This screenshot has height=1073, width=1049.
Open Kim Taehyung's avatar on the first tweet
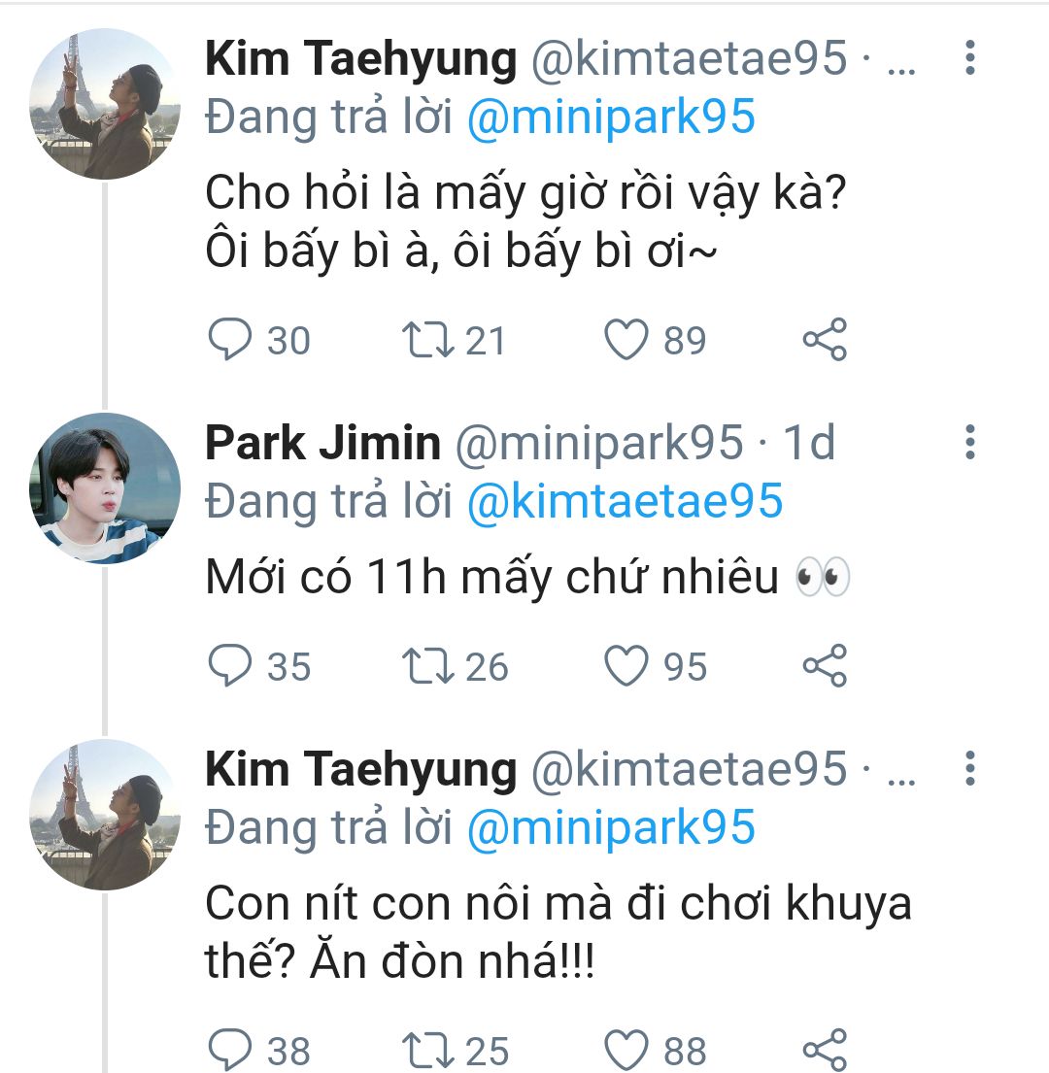pos(105,105)
